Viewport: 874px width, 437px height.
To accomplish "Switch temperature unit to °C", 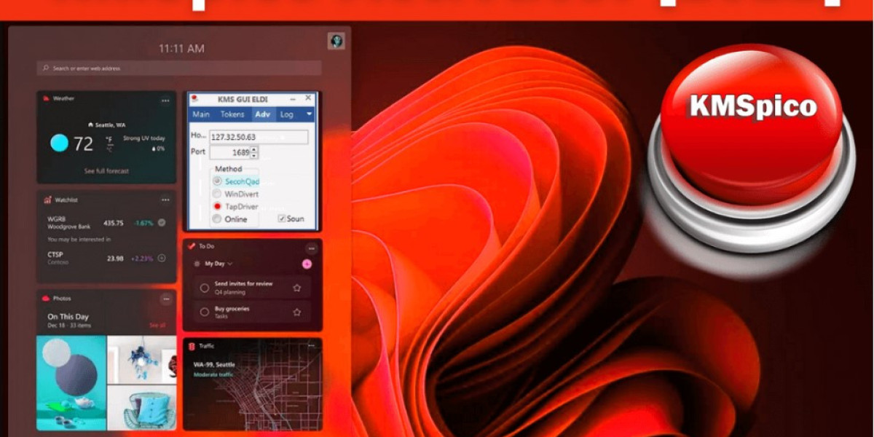I will (109, 149).
